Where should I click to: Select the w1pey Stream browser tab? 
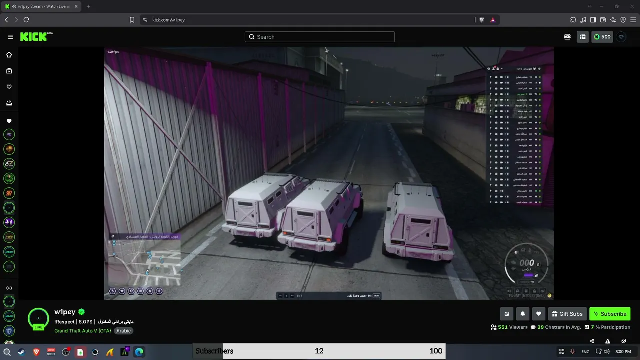41,6
